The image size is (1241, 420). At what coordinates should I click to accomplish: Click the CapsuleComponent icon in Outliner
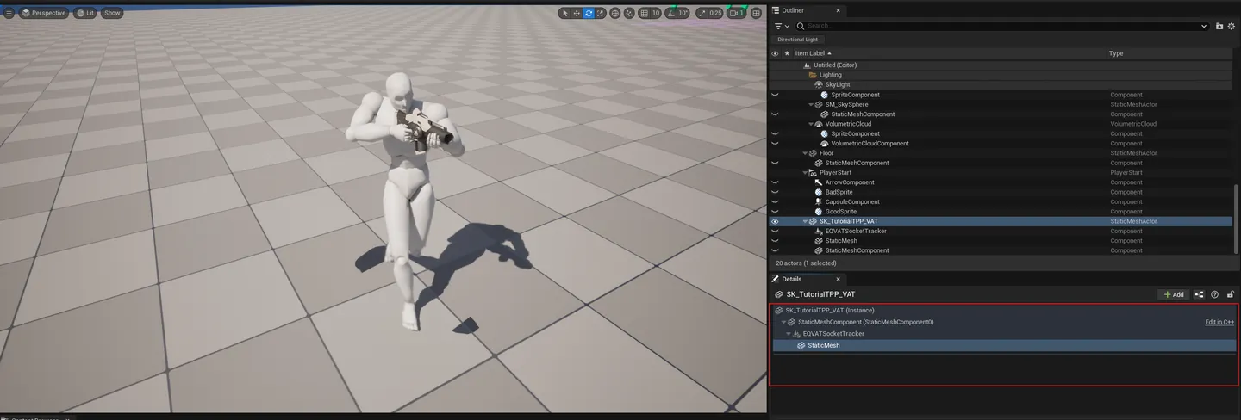point(819,202)
